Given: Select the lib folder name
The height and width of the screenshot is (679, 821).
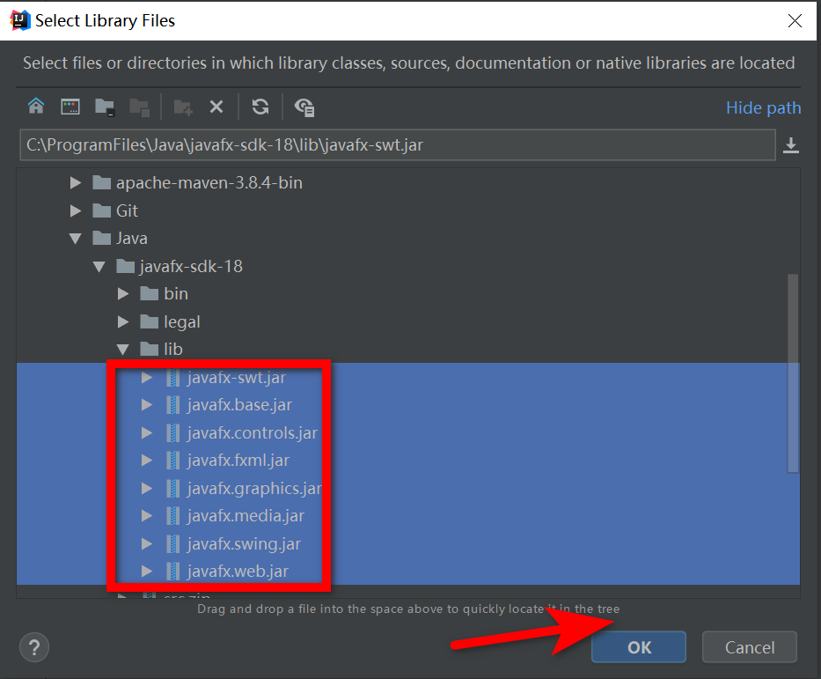Looking at the screenshot, I should pos(173,349).
